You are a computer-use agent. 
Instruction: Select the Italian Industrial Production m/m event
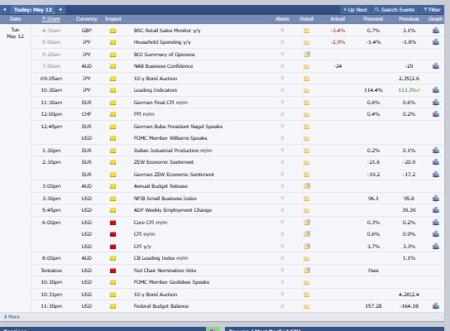(x=173, y=151)
